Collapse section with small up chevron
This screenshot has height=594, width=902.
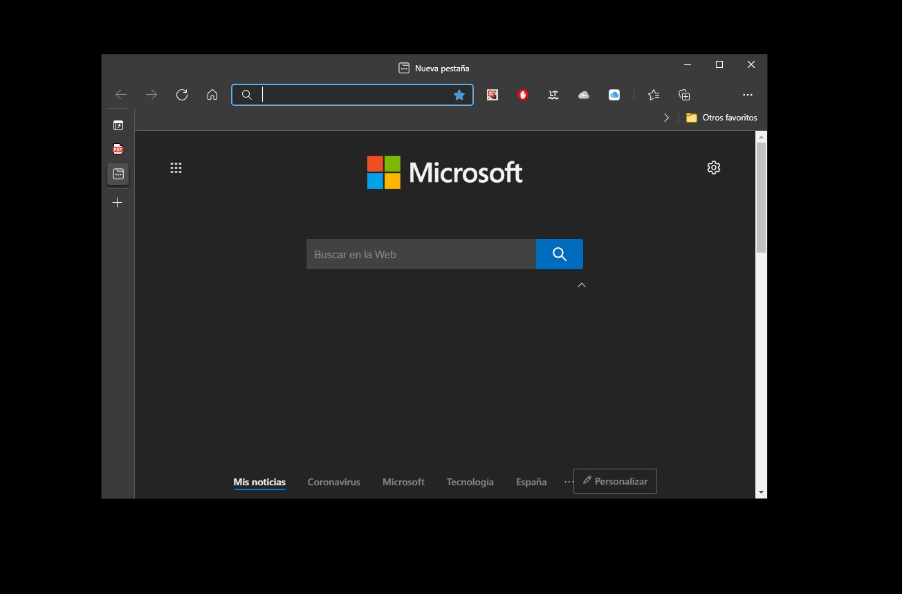pos(582,285)
